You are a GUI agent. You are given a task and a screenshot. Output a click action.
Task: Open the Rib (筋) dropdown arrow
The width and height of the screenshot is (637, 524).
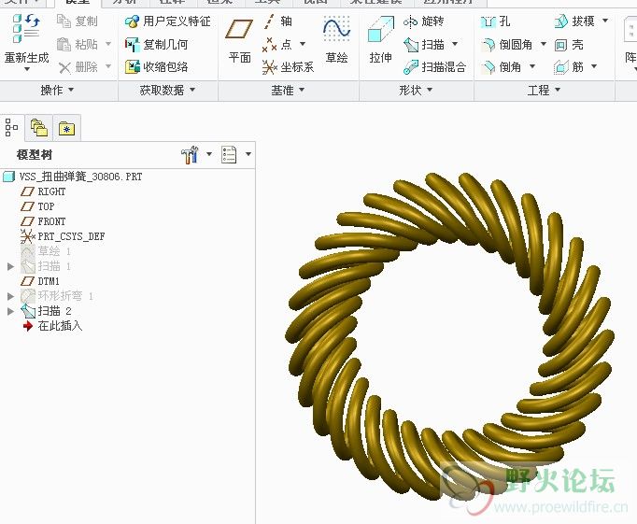pos(594,66)
